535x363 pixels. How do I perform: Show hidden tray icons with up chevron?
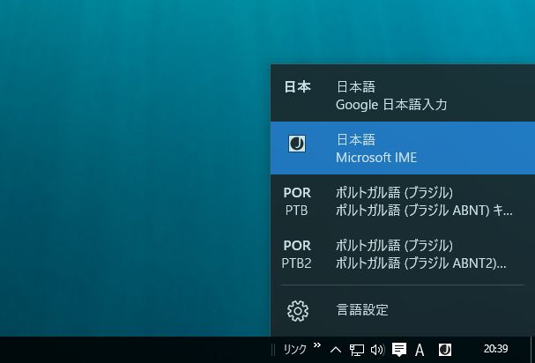(x=336, y=350)
